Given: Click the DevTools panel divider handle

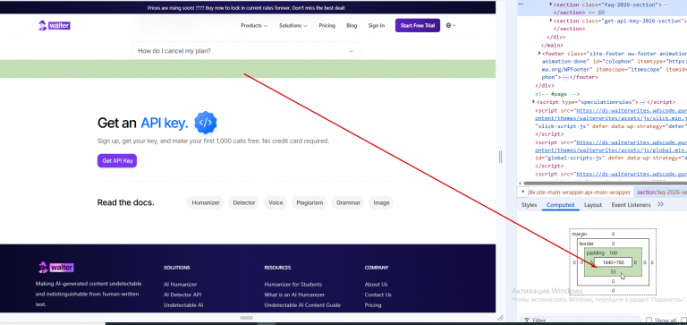Looking at the screenshot, I should tap(500, 157).
